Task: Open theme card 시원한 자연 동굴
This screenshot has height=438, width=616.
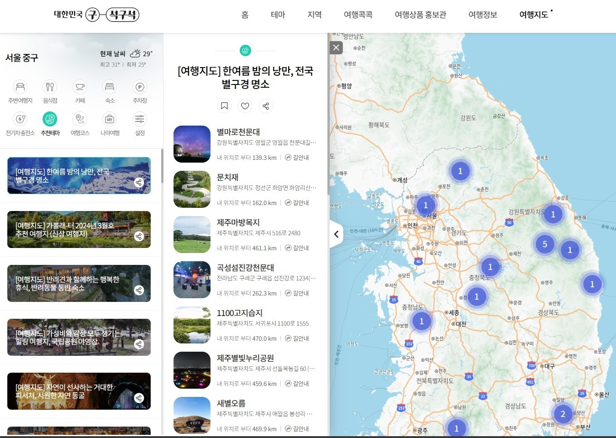Action: click(79, 391)
